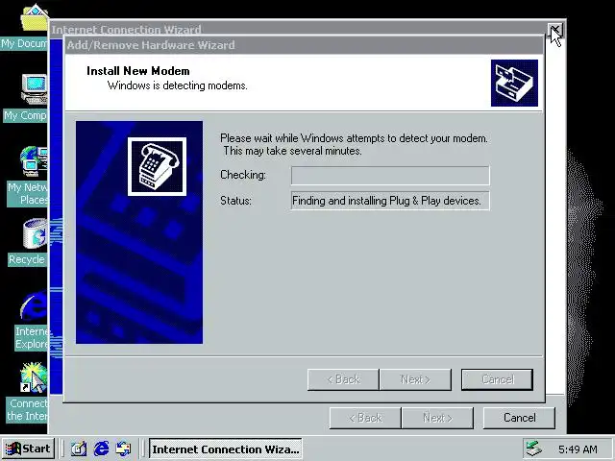Click the "Windows is detecting modems." text

pyautogui.click(x=177, y=85)
